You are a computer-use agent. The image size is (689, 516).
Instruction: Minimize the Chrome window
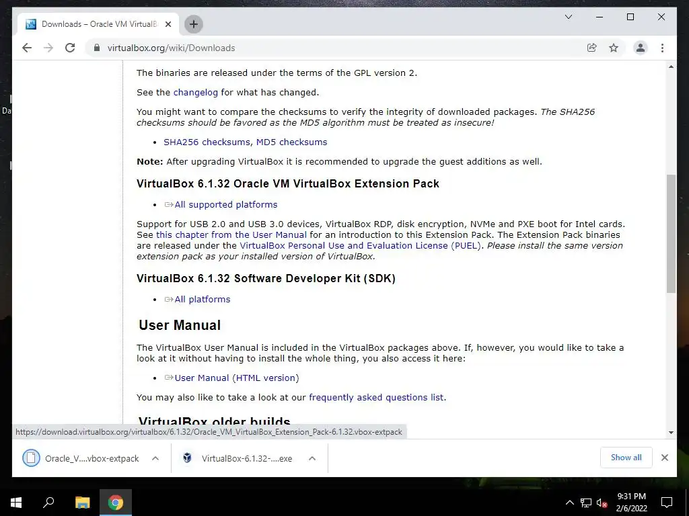tap(600, 17)
